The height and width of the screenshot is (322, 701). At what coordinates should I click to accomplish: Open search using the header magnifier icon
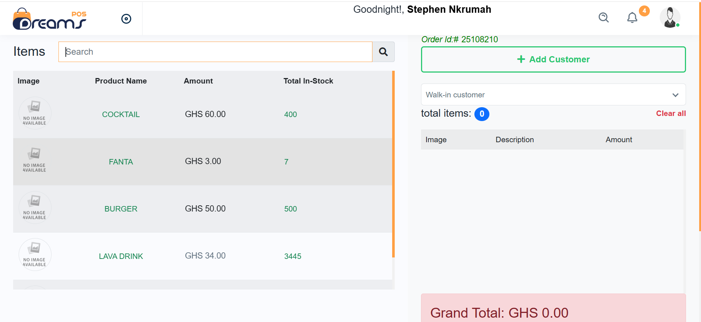[603, 18]
